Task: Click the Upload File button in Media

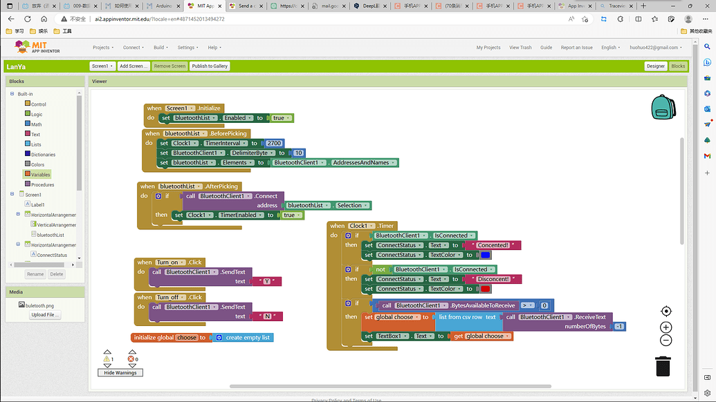Action: (45, 315)
